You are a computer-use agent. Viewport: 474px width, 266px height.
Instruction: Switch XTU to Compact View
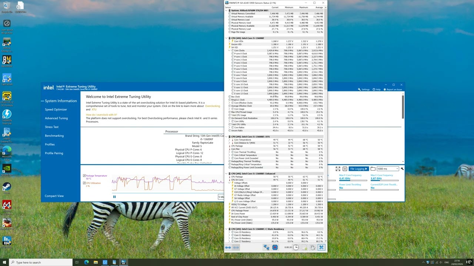(x=54, y=196)
